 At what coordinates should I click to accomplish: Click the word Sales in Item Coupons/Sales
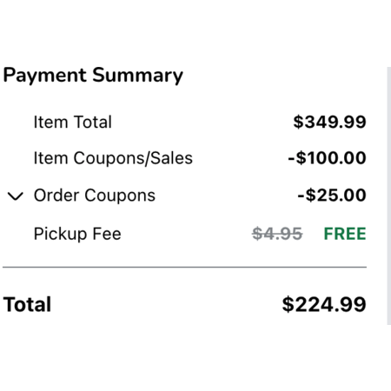click(x=171, y=158)
